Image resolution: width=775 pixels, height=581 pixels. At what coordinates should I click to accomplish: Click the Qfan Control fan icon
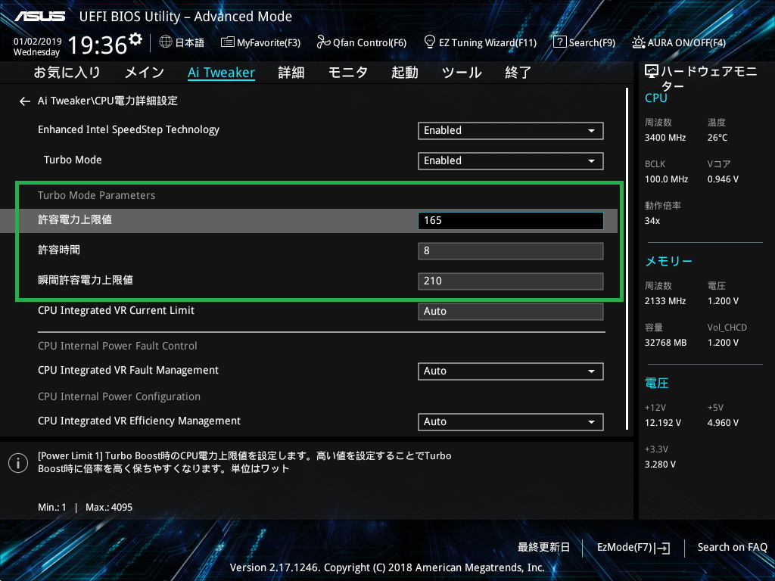tap(323, 42)
